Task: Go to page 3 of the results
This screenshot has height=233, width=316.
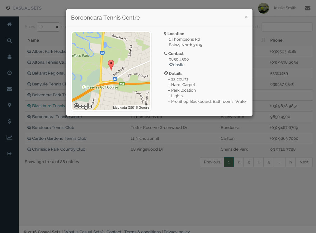Action: [248, 162]
